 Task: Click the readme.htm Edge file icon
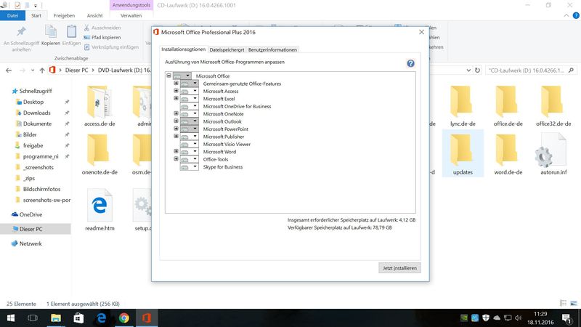98,207
